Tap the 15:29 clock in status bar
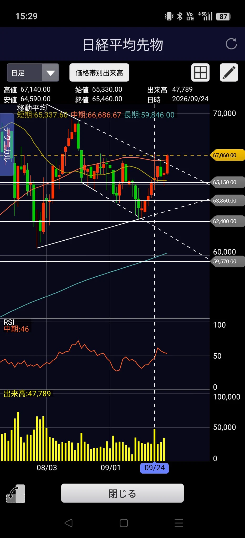Image resolution: width=245 pixels, height=538 pixels. (x=27, y=16)
